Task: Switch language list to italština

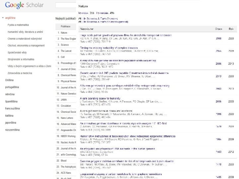Action: 9,116
